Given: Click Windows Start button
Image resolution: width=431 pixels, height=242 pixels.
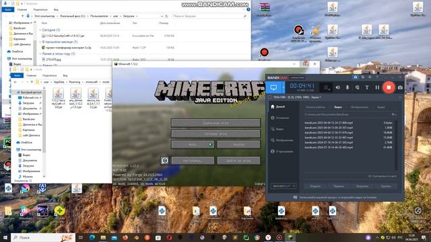Looking at the screenshot, I should (5, 237).
